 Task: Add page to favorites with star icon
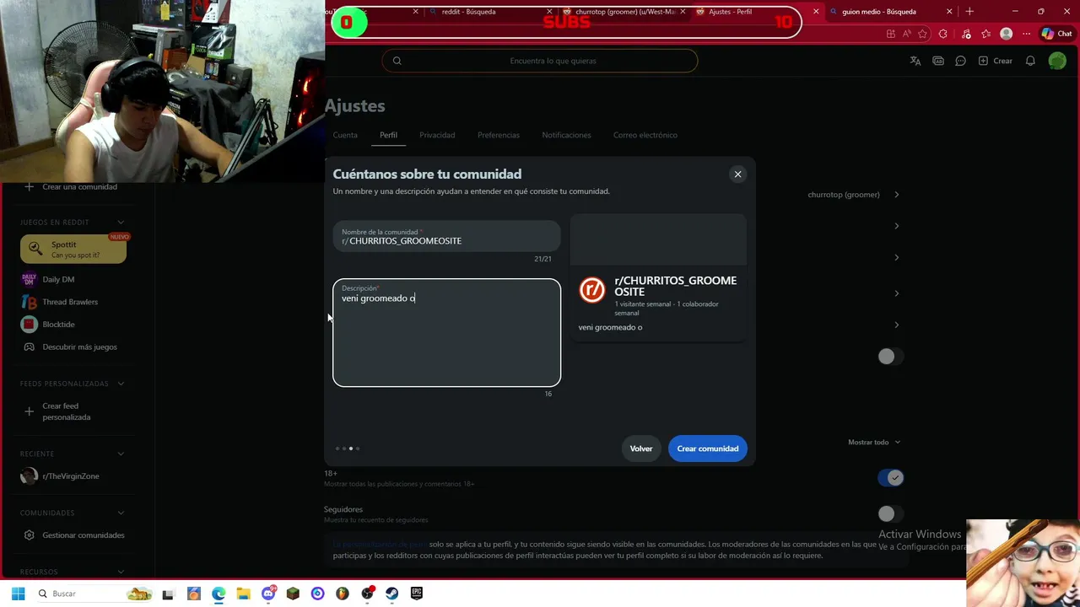click(922, 34)
